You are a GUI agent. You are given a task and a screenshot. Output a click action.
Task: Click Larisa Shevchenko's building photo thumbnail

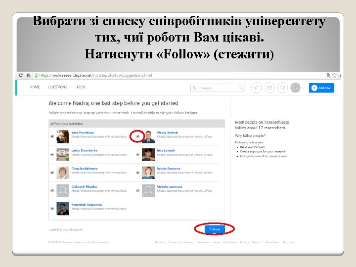pos(63,154)
